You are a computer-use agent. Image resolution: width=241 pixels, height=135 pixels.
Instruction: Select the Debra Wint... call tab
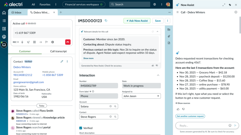pyautogui.click(x=43, y=12)
